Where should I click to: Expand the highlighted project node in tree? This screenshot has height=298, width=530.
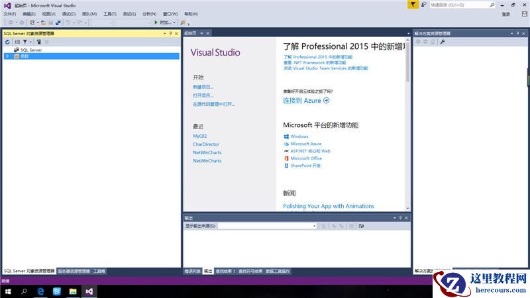click(7, 56)
